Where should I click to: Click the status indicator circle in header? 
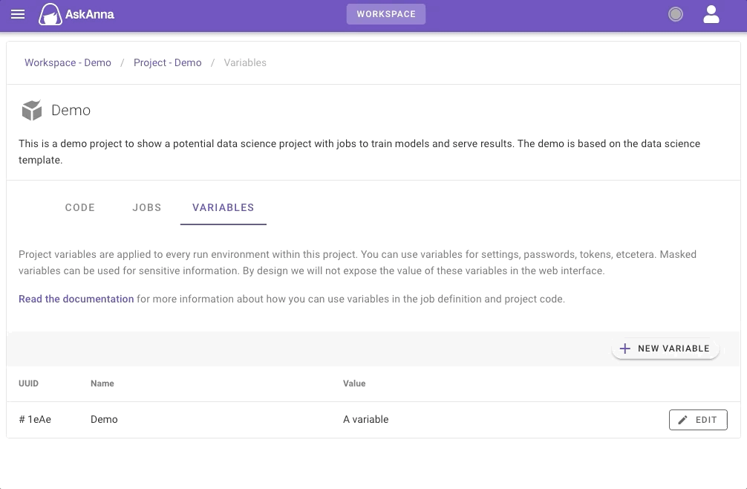click(x=675, y=13)
